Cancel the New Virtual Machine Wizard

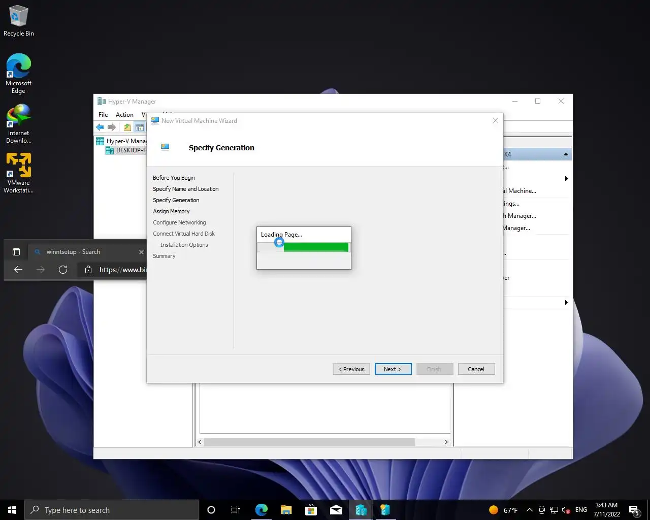[476, 369]
